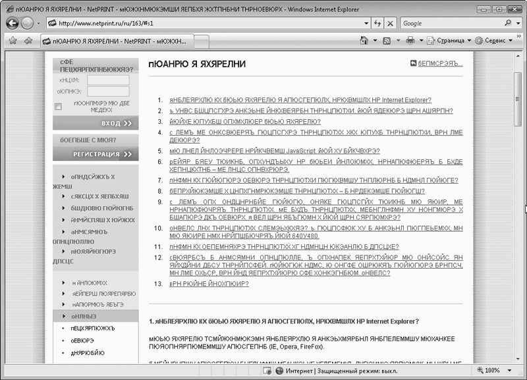527x380 pixels.
Task: Open a new blank tab
Action: pos(202,42)
